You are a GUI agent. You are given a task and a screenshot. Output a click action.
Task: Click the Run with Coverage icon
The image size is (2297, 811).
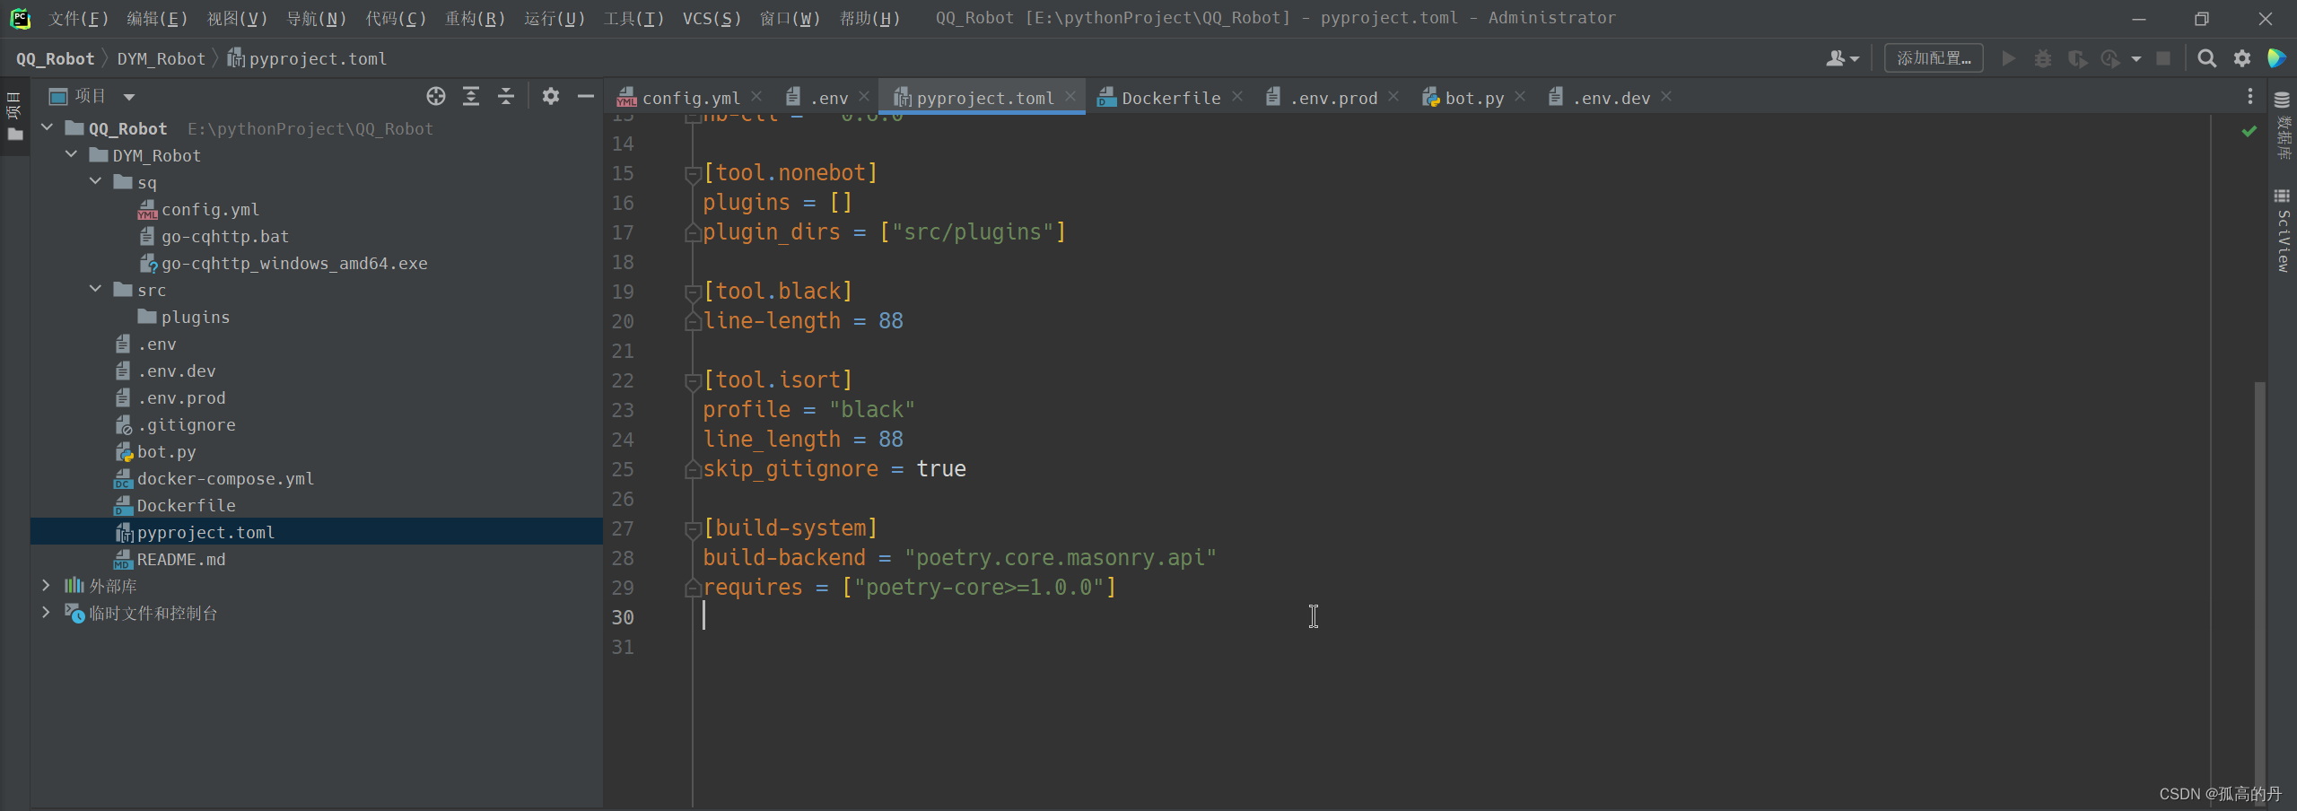[x=2077, y=59]
